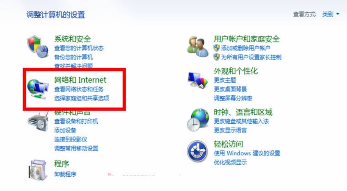Open the 网络和 Internet category heading

pos(80,80)
